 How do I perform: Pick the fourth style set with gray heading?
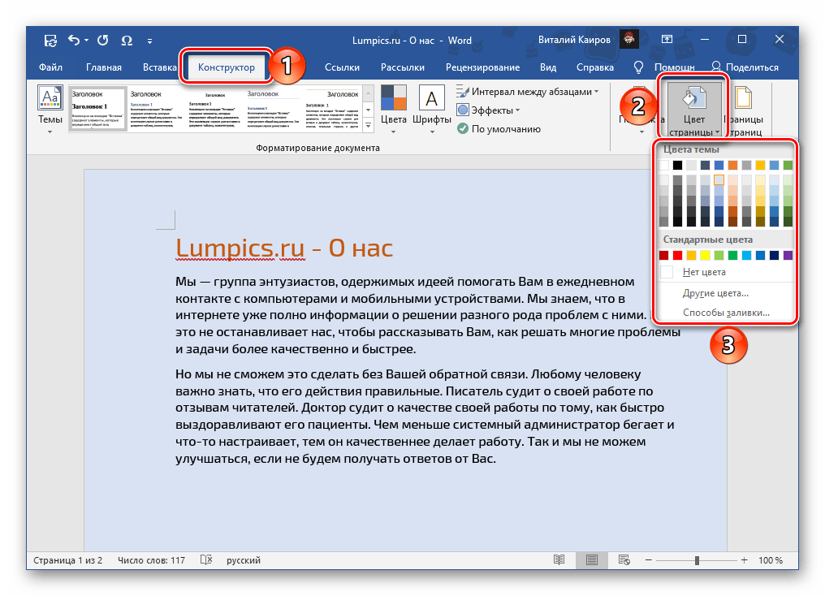[273, 109]
